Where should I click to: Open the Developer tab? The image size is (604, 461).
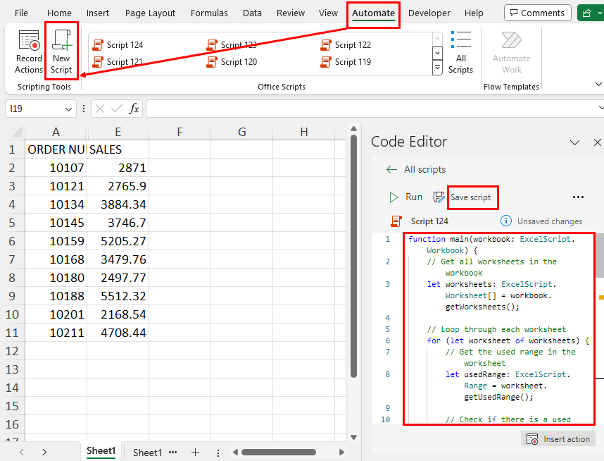click(429, 13)
